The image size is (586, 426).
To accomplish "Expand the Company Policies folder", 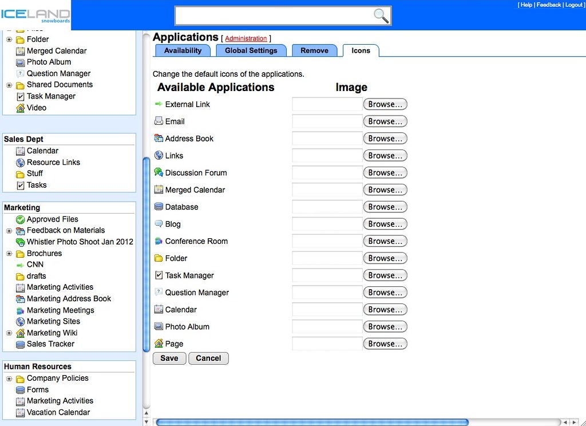I will click(9, 378).
